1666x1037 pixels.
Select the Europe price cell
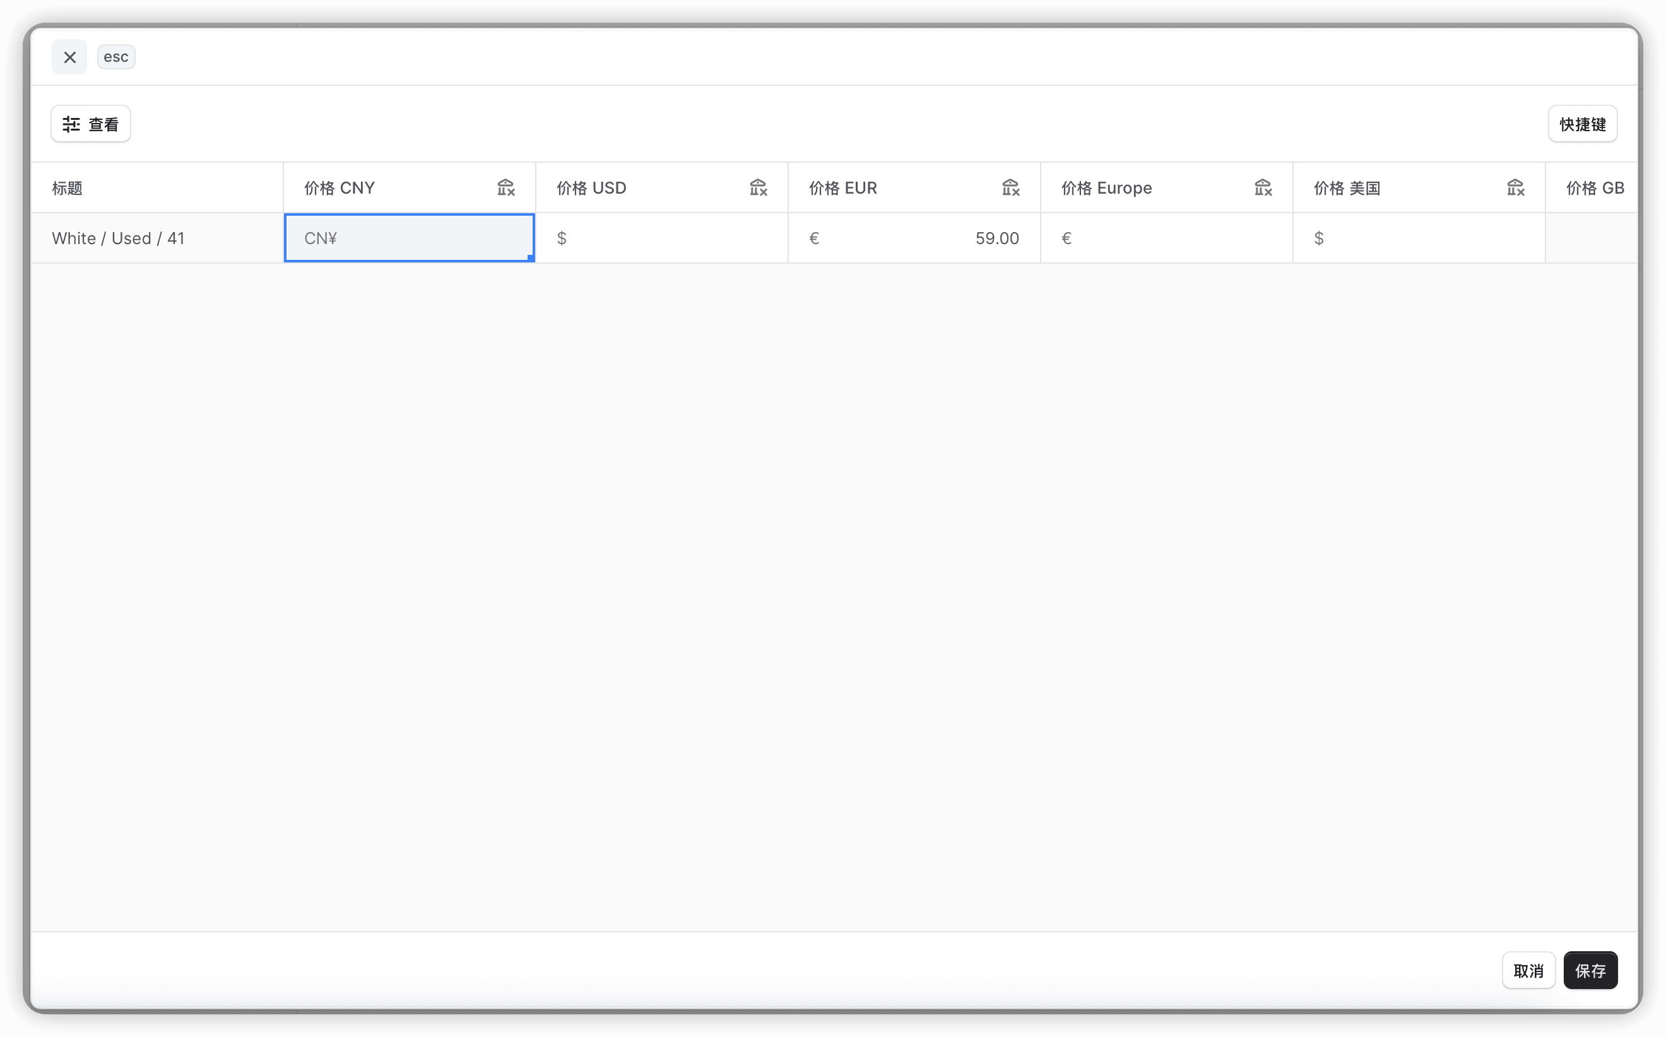(1166, 238)
